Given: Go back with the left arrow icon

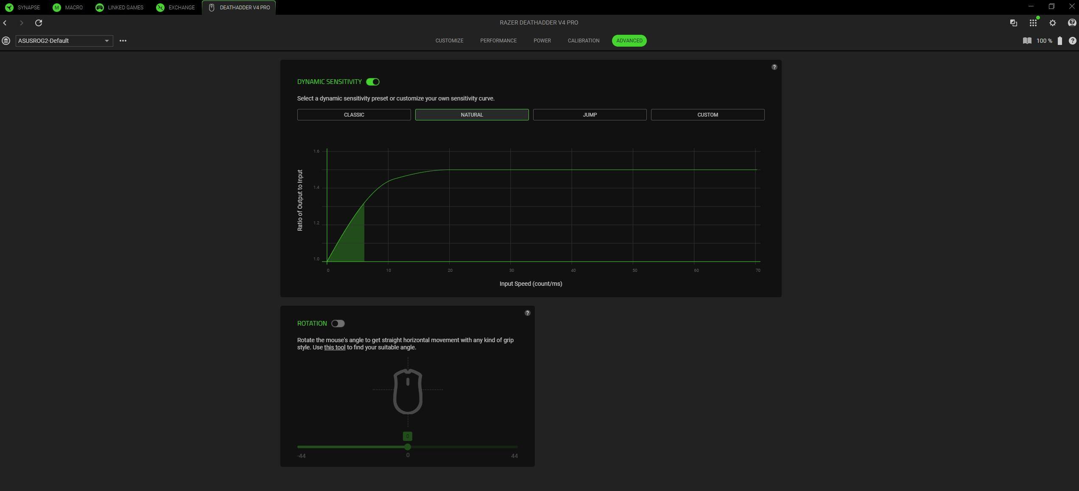Looking at the screenshot, I should pyautogui.click(x=5, y=23).
